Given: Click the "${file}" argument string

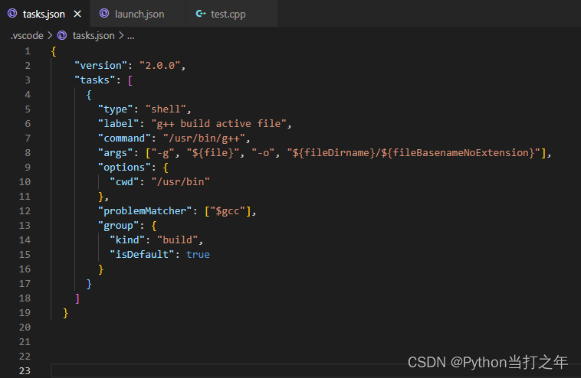Looking at the screenshot, I should tap(212, 153).
